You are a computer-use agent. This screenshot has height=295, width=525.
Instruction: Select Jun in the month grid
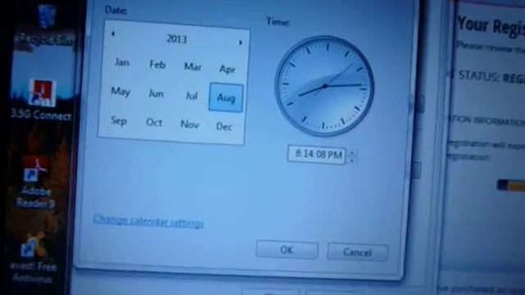[156, 93]
